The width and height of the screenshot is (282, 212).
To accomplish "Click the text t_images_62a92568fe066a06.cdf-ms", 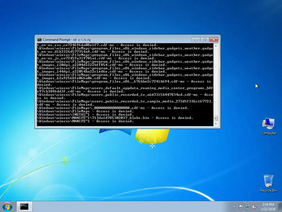I will click(72, 78).
